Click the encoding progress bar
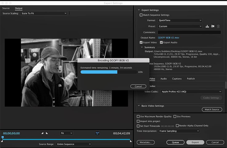Screen dimensions: 227x148 click(x=108, y=72)
